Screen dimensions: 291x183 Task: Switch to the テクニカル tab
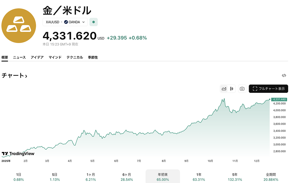click(75, 57)
